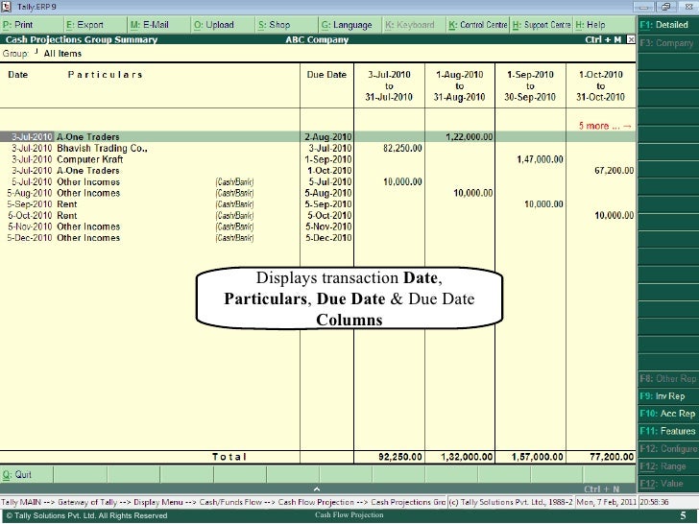
Task: Open the P: Print button
Action: (x=32, y=25)
